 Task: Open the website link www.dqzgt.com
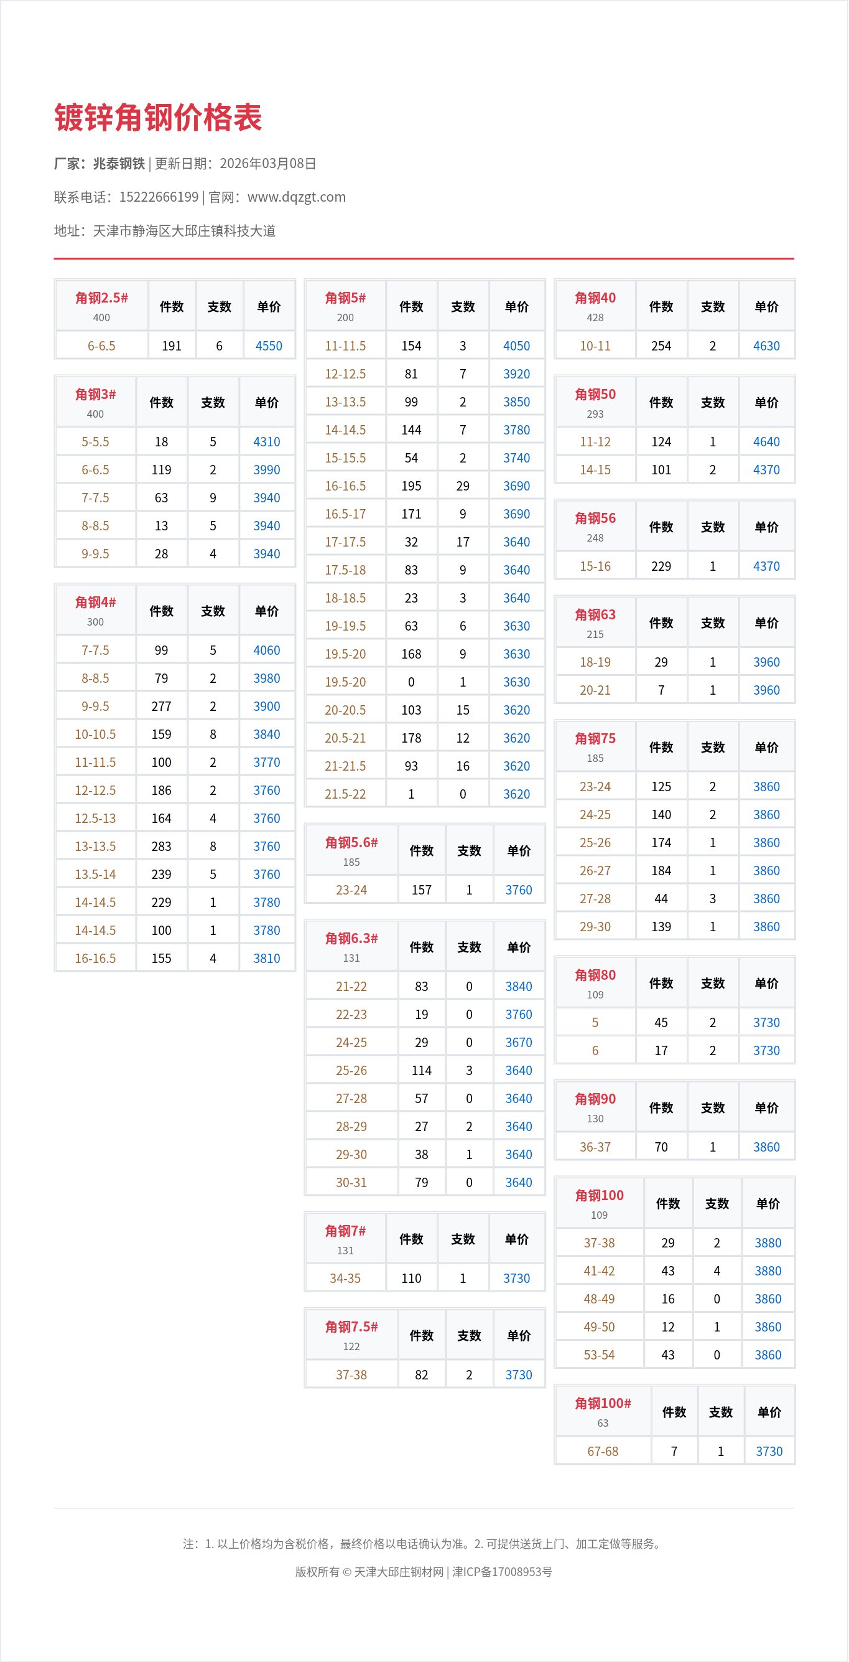(297, 197)
